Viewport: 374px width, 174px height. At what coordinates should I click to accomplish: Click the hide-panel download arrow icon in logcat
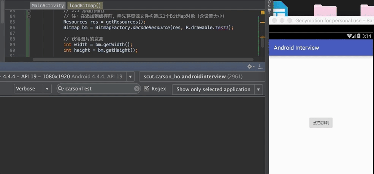pos(260,67)
